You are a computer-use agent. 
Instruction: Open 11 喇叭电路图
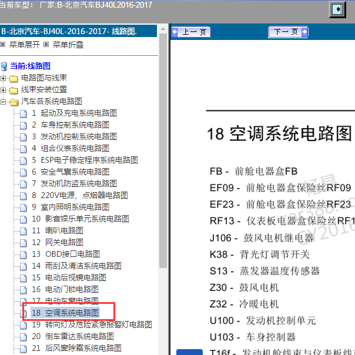pyautogui.click(x=58, y=231)
